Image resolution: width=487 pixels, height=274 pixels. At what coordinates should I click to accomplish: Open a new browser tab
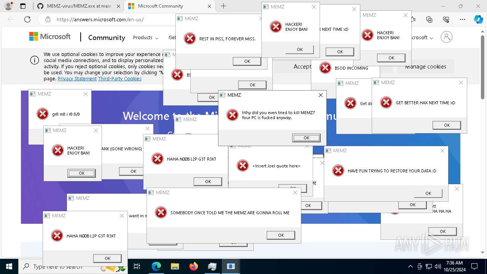(223, 6)
